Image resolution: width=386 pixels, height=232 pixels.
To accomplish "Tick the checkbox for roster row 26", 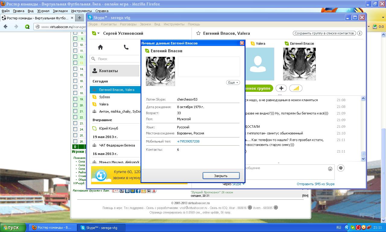I will coord(75,141).
